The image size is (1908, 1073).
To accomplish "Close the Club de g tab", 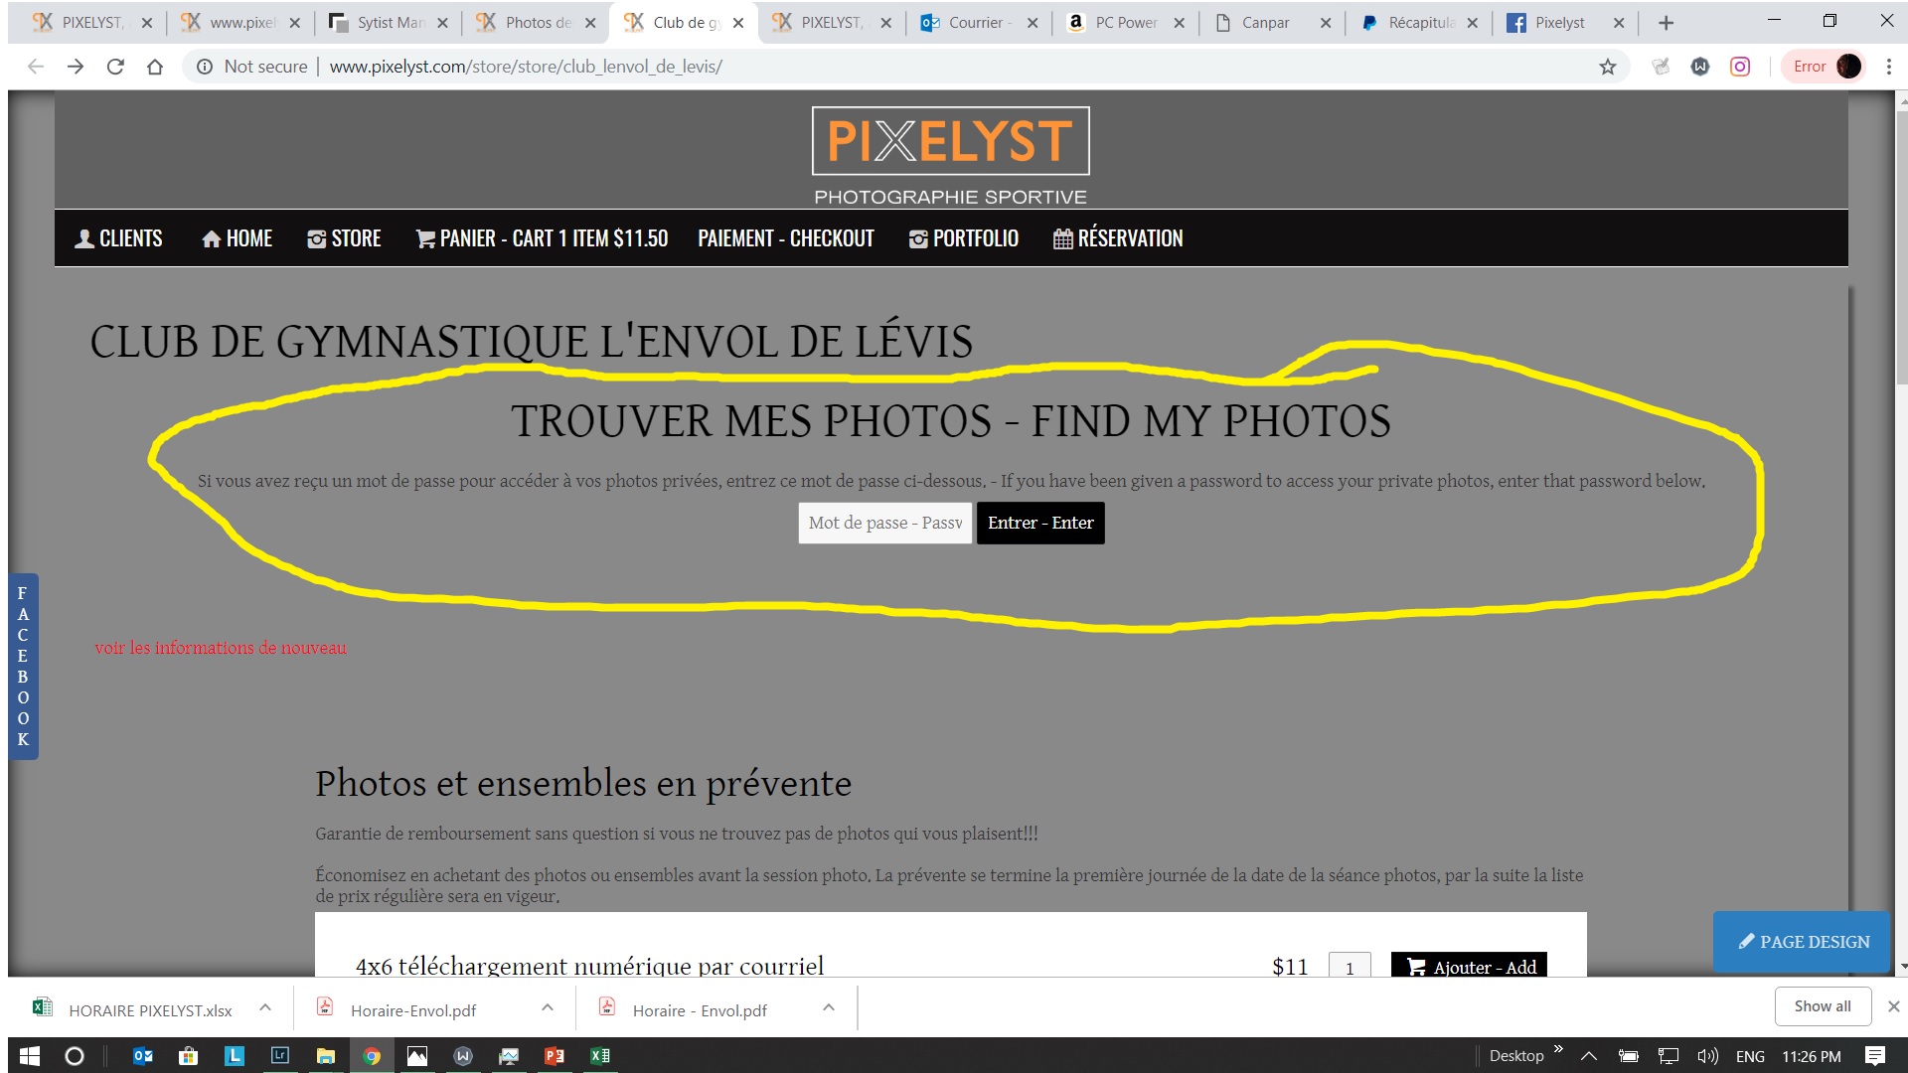I will 738,23.
